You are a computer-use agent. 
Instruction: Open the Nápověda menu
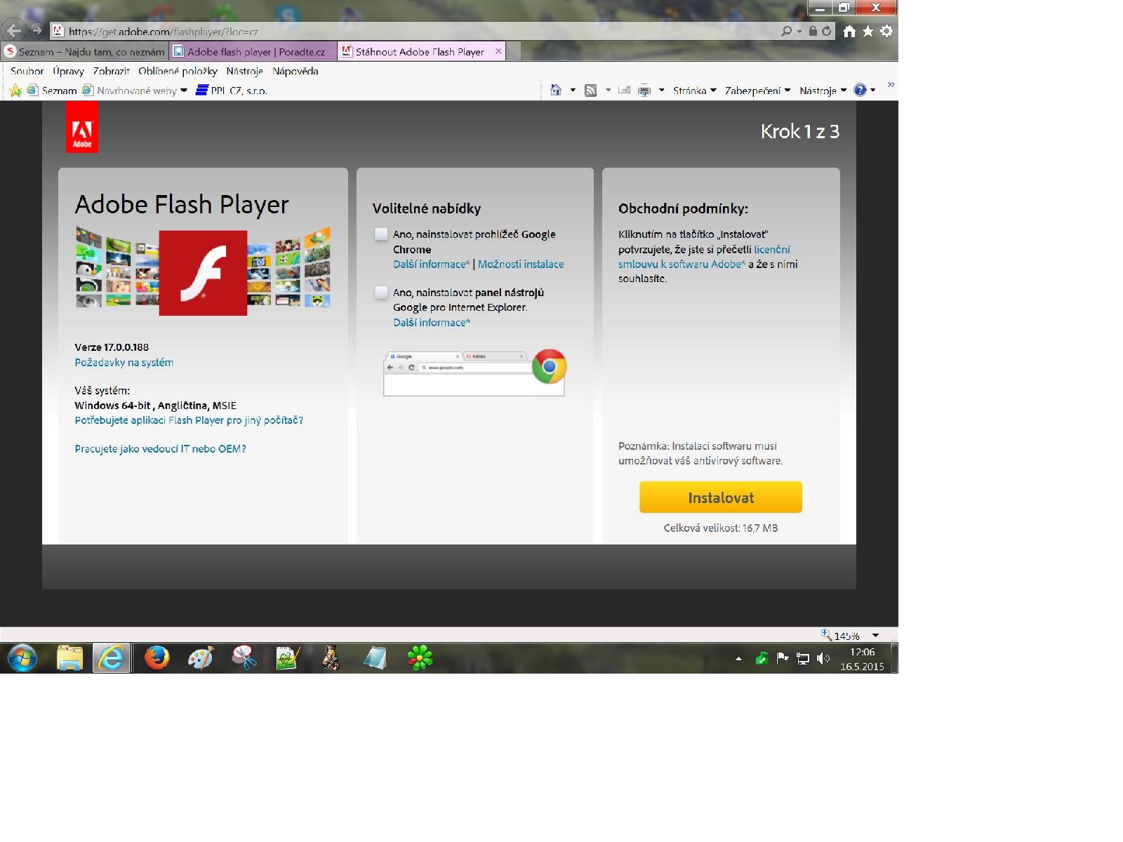(295, 71)
